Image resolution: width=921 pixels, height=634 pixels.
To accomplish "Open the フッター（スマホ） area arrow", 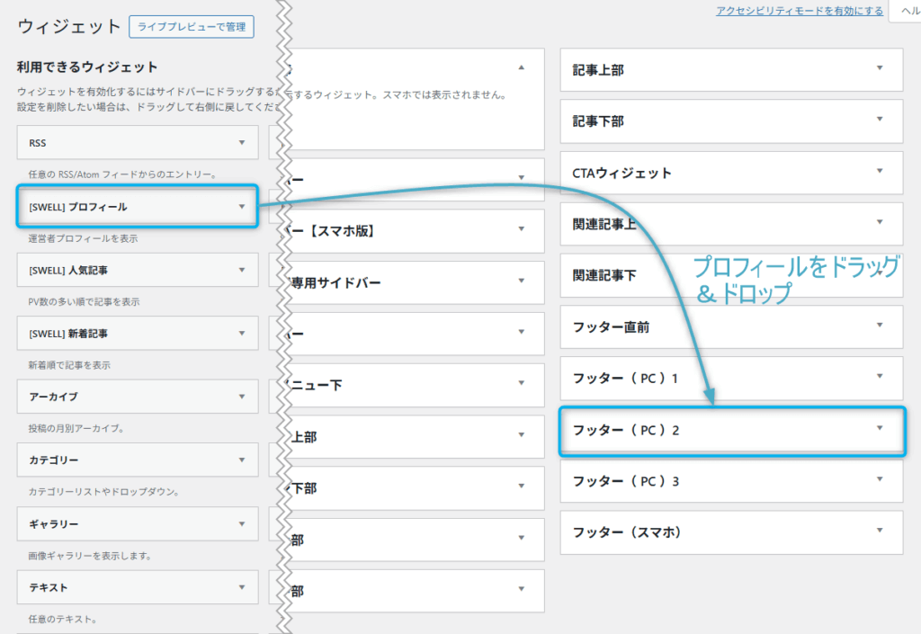I will 880,531.
